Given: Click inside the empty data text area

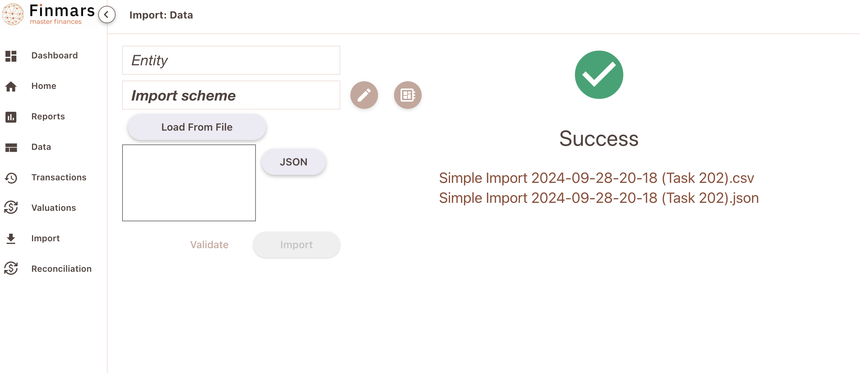Looking at the screenshot, I should pyautogui.click(x=189, y=183).
